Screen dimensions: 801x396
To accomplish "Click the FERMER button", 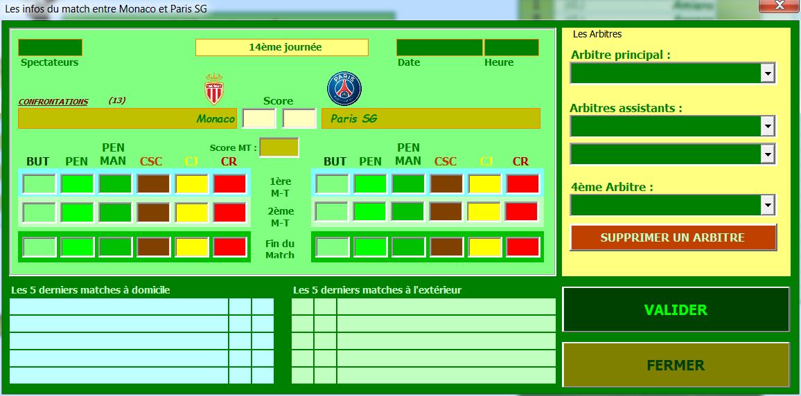I will 676,366.
